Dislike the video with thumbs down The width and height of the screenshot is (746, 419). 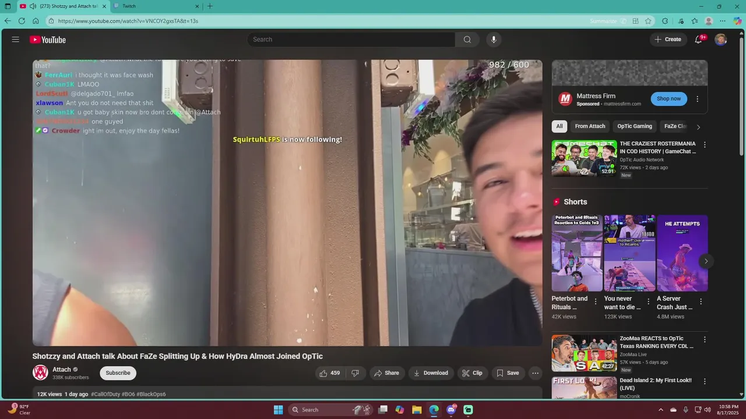[x=355, y=373]
